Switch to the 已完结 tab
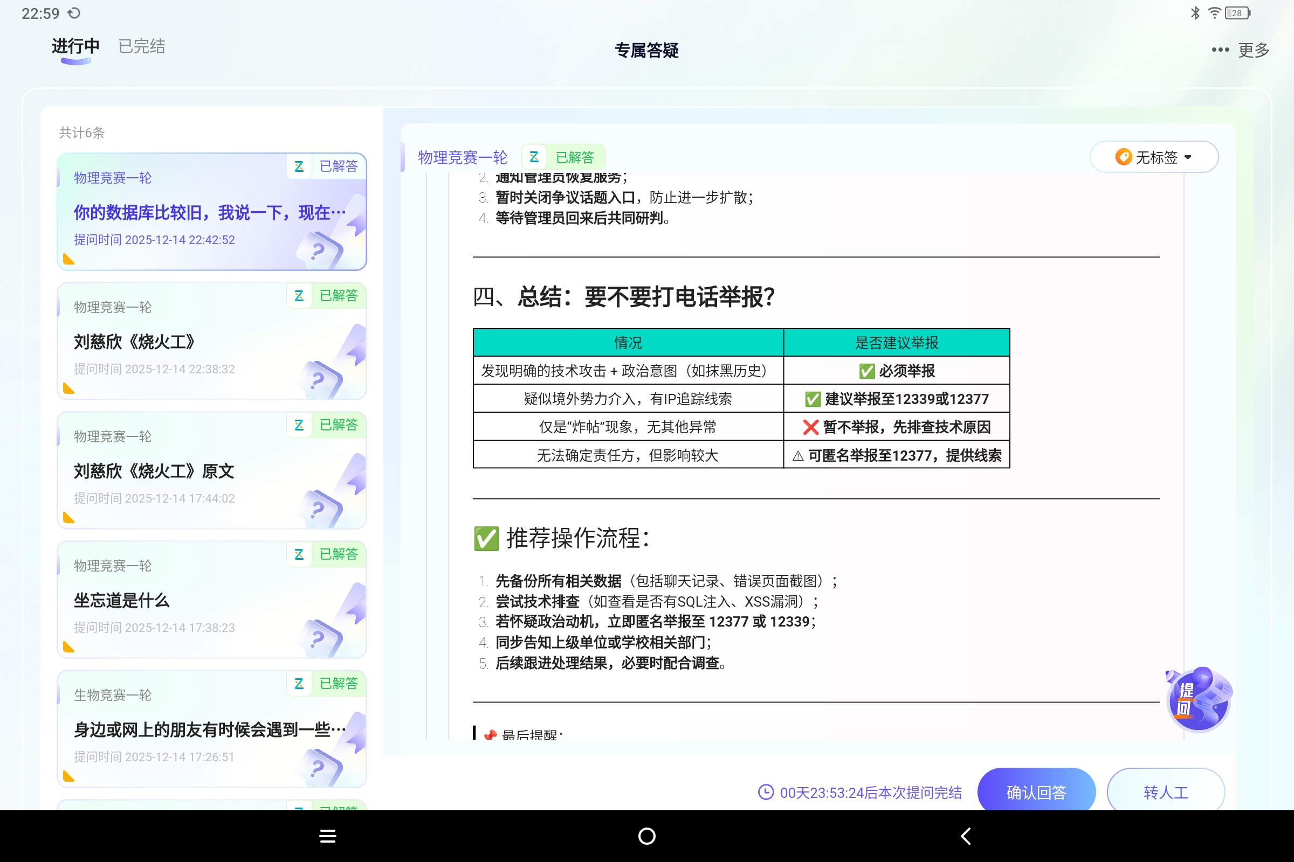The width and height of the screenshot is (1294, 862). pyautogui.click(x=141, y=46)
